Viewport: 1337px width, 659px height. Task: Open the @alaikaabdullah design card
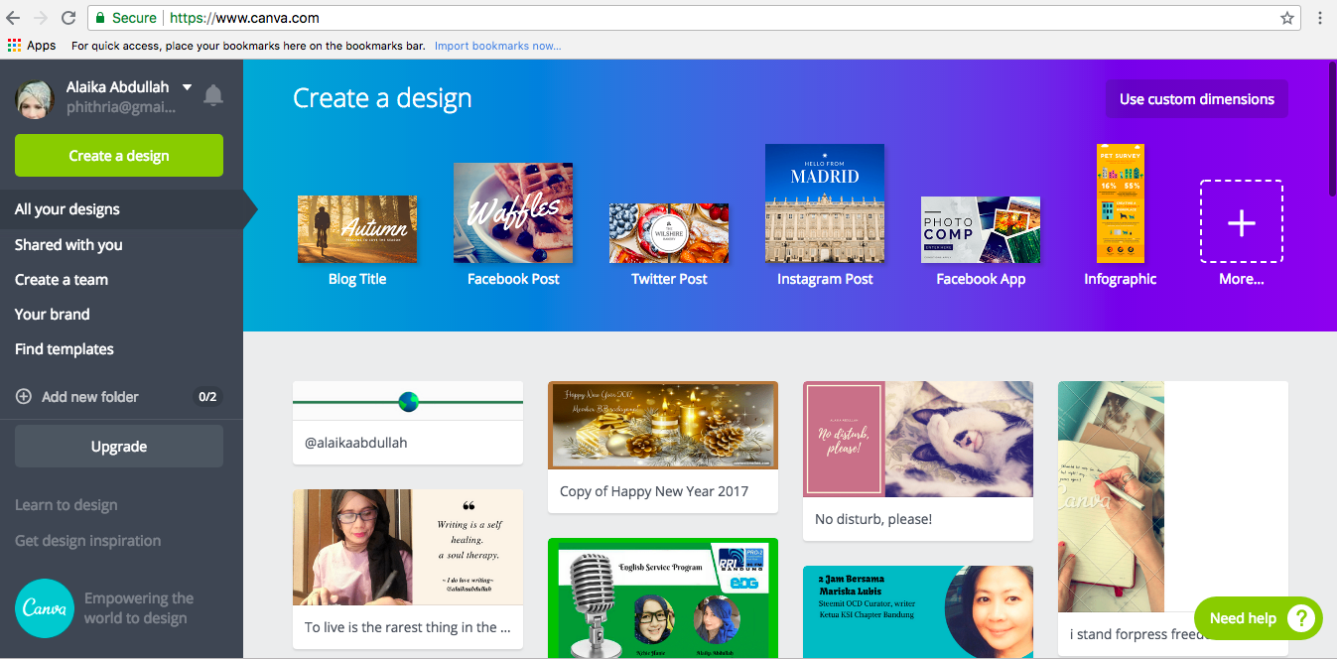coord(408,423)
